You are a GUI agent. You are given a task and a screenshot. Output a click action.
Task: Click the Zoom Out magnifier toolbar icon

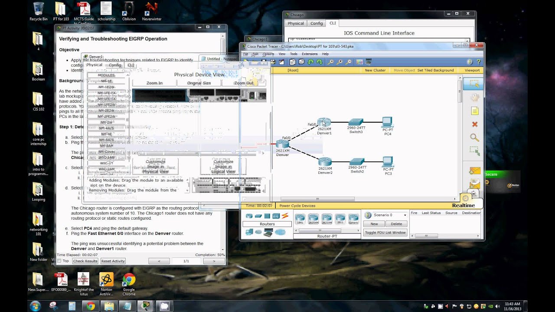pyautogui.click(x=348, y=62)
